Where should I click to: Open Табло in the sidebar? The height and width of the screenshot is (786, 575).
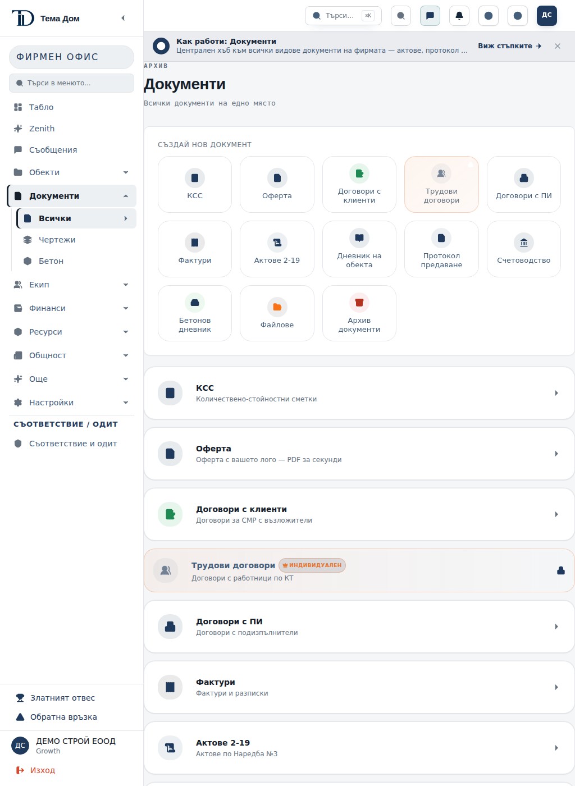tap(71, 107)
